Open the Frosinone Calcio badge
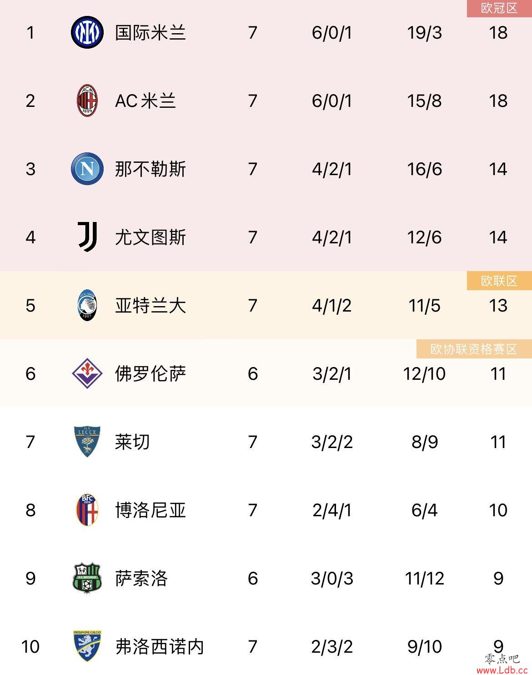This screenshot has height=675, width=532. 87,646
